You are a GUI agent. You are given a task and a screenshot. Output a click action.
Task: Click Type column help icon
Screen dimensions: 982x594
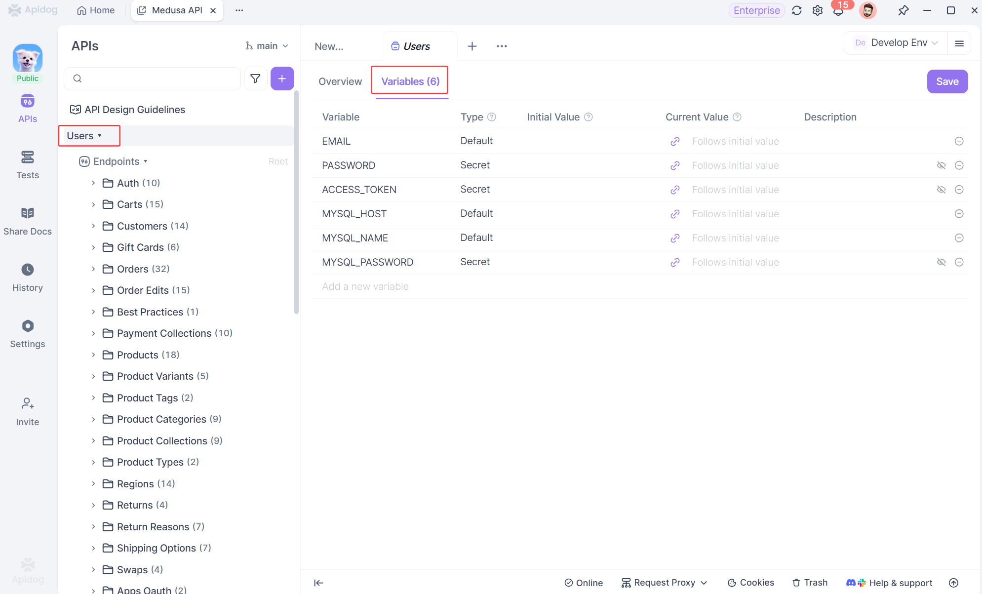point(491,117)
